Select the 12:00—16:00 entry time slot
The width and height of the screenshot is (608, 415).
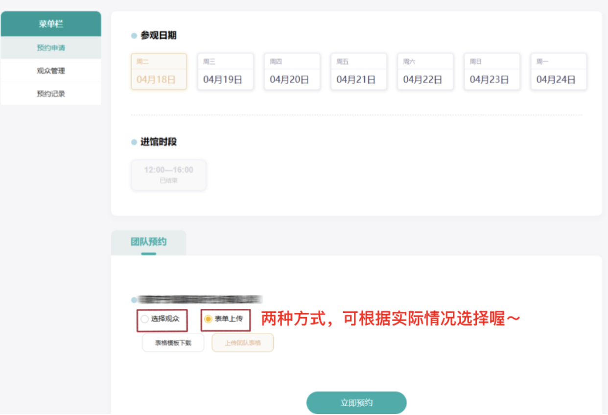click(x=168, y=175)
